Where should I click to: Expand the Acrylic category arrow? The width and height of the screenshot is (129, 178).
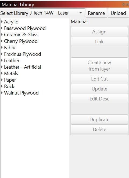pyautogui.click(x=2, y=22)
